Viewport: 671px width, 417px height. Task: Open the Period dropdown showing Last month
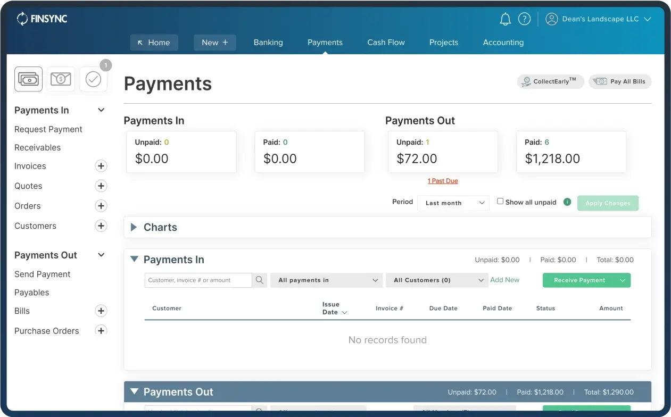coord(453,203)
